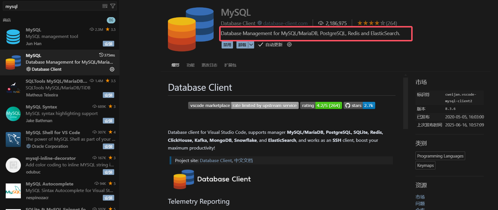
Task: Open mysql-inline-decorator extension icon
Action: [13, 165]
